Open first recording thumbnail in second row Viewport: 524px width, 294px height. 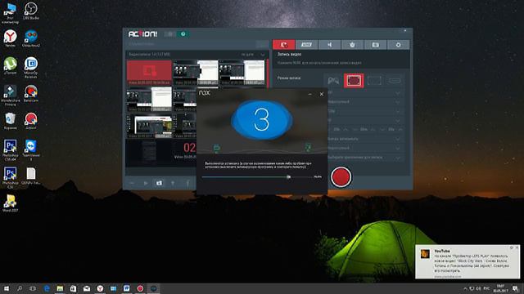tap(149, 100)
